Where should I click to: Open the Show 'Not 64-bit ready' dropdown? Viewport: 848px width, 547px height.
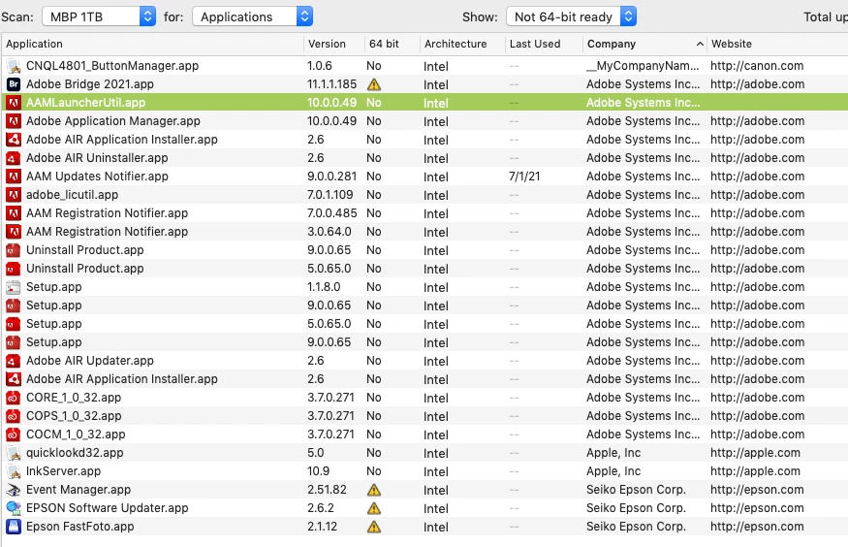pyautogui.click(x=571, y=16)
